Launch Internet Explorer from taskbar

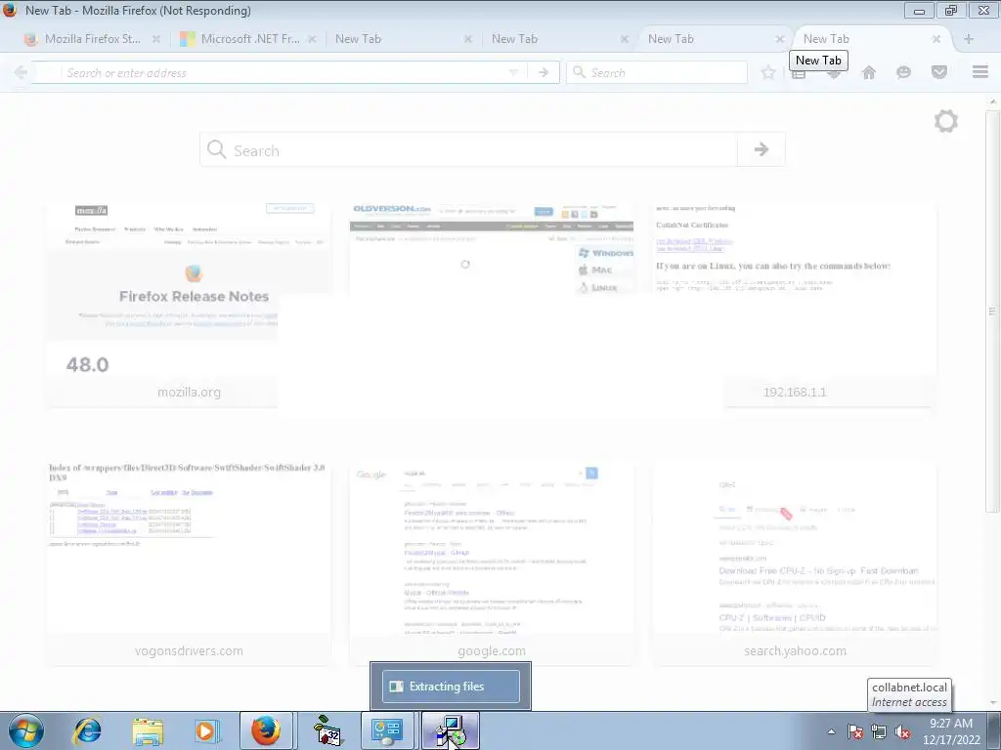click(87, 730)
